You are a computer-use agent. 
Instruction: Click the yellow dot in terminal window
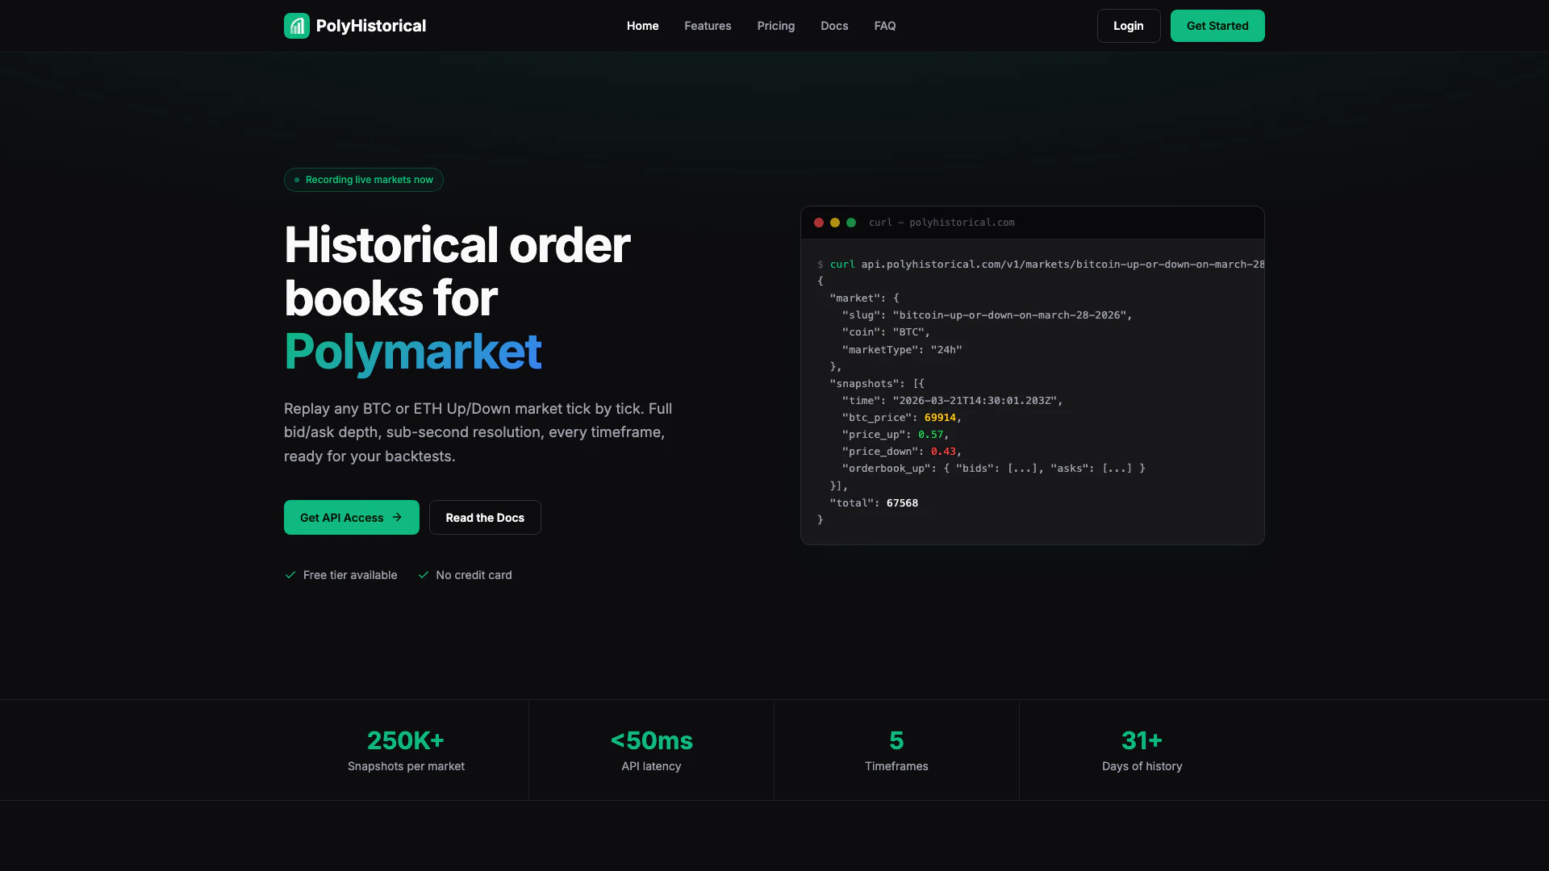point(835,223)
